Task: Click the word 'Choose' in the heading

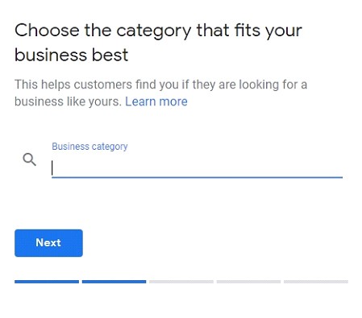Action: tap(47, 30)
